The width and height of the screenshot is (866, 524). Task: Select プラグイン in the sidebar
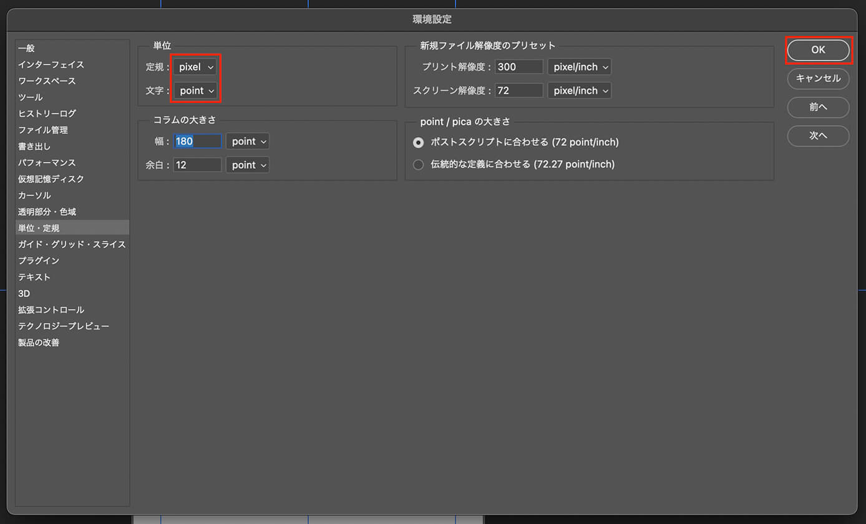[x=72, y=260]
